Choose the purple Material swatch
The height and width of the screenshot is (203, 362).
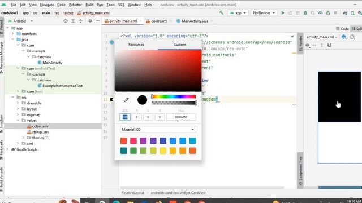tap(143, 140)
